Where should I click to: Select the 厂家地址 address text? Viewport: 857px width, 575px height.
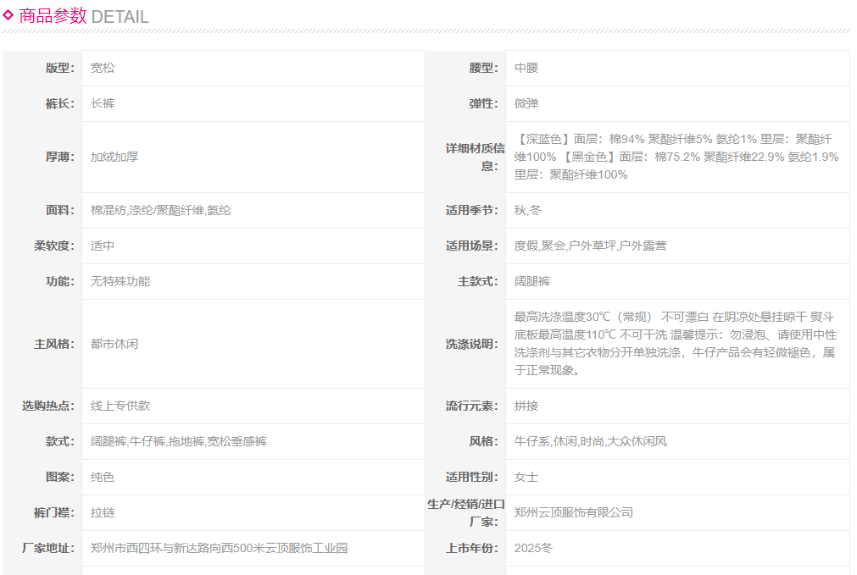[x=219, y=548]
